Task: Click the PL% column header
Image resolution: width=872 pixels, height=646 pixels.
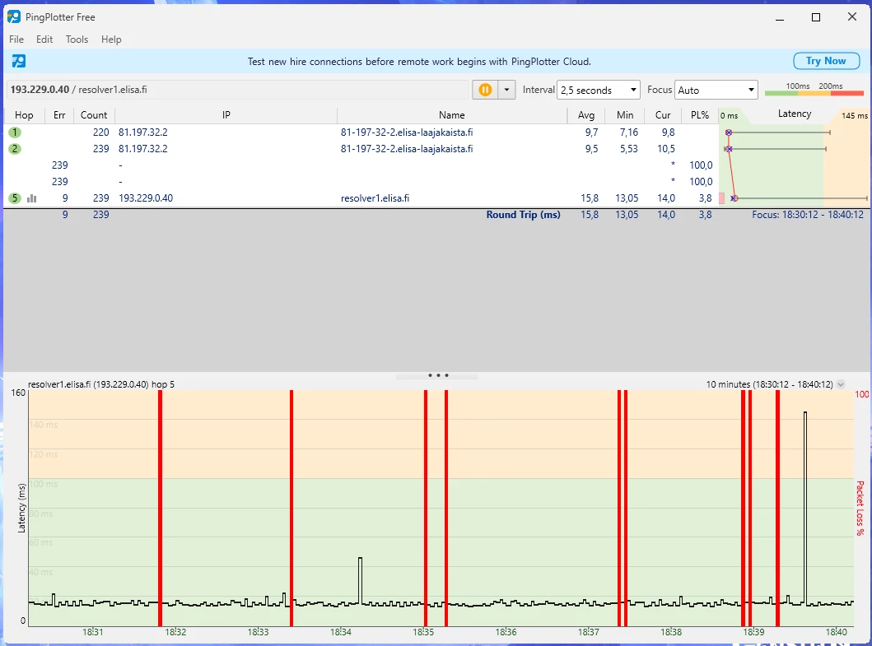Action: (700, 115)
